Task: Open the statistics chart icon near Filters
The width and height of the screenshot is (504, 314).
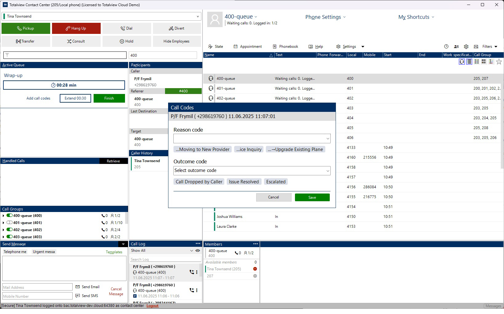Action: pos(476,47)
